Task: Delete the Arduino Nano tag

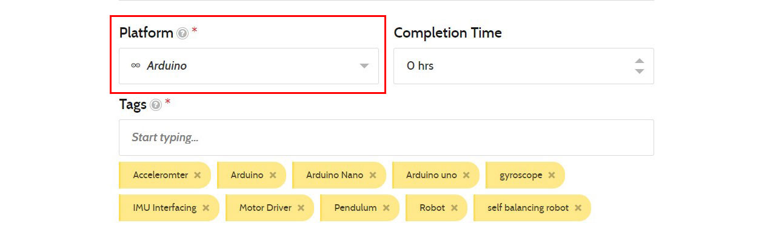Action: pyautogui.click(x=373, y=175)
